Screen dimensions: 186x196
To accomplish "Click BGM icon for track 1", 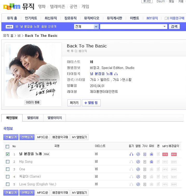I will (x=174, y=154).
